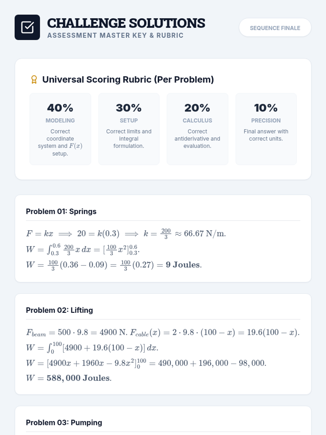Select the 30% Setup rubric card

129,129
